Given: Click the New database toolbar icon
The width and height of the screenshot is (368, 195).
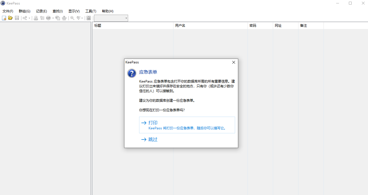Looking at the screenshot, I should tap(4, 18).
